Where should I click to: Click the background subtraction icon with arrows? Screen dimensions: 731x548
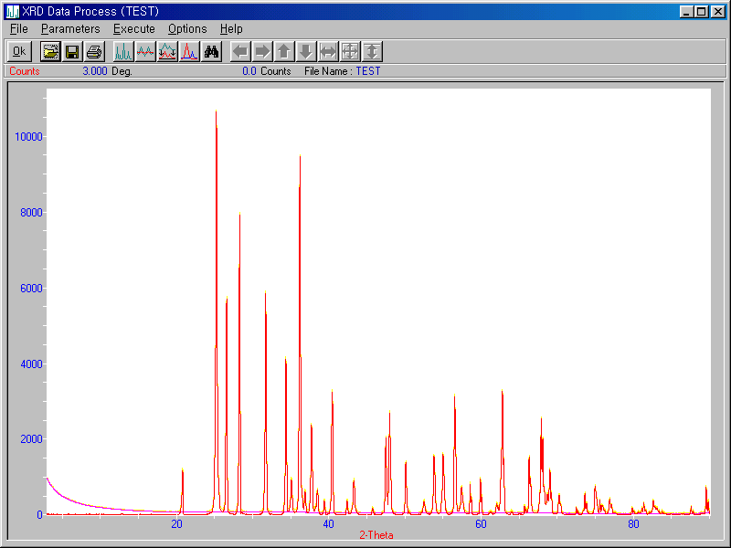[167, 51]
